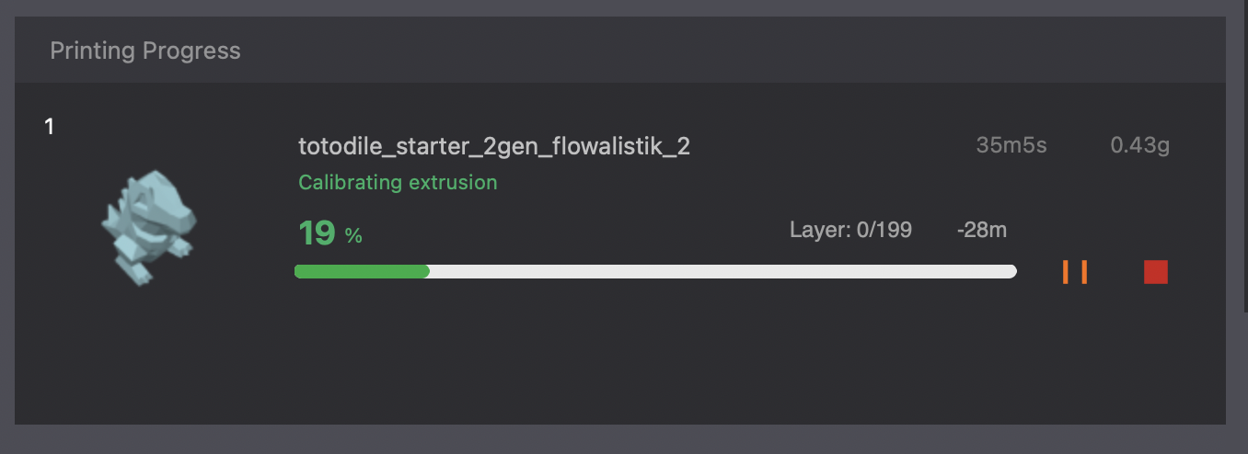Click the Calibrating extrusion status text
The height and width of the screenshot is (454, 1248).
[x=398, y=182]
